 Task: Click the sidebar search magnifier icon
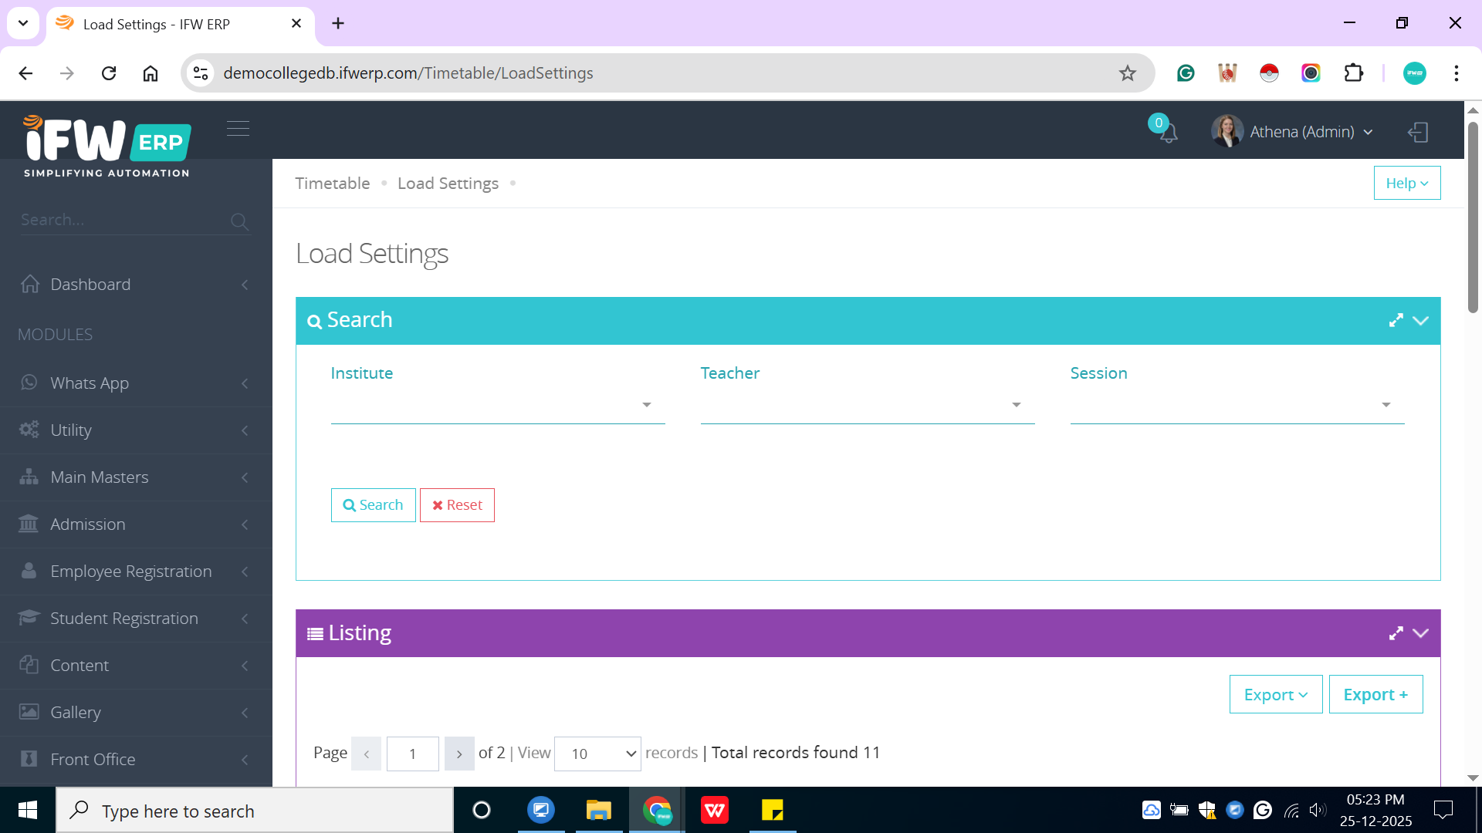(x=239, y=222)
